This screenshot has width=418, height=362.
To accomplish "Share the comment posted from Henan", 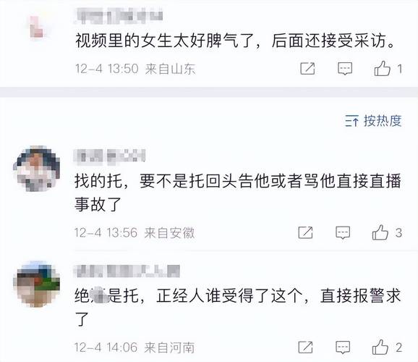I will (305, 348).
